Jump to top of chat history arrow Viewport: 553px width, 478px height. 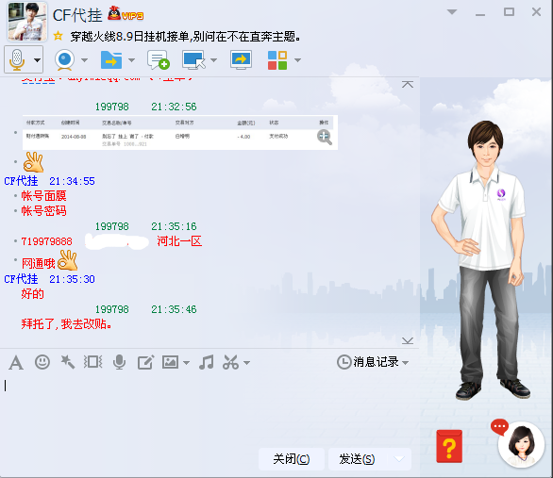(x=408, y=84)
